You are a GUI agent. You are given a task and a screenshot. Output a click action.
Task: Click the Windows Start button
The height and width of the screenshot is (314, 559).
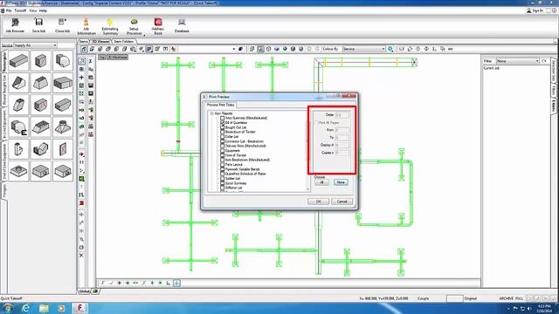pyautogui.click(x=8, y=308)
